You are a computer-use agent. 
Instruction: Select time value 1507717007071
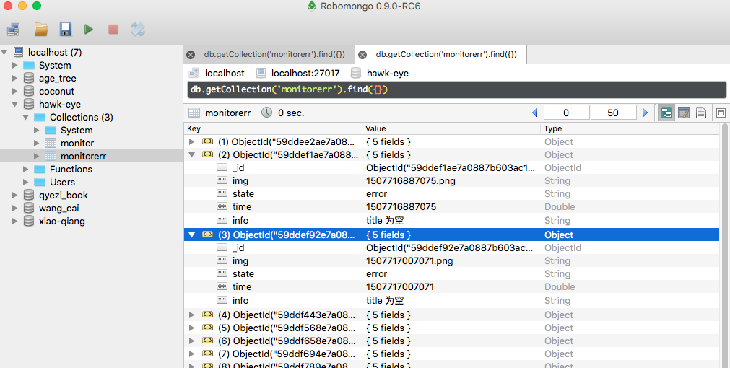[x=400, y=287]
